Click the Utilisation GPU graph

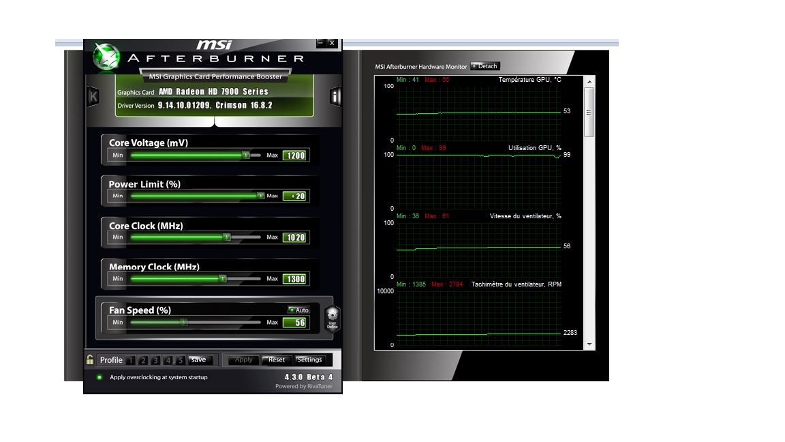point(478,181)
